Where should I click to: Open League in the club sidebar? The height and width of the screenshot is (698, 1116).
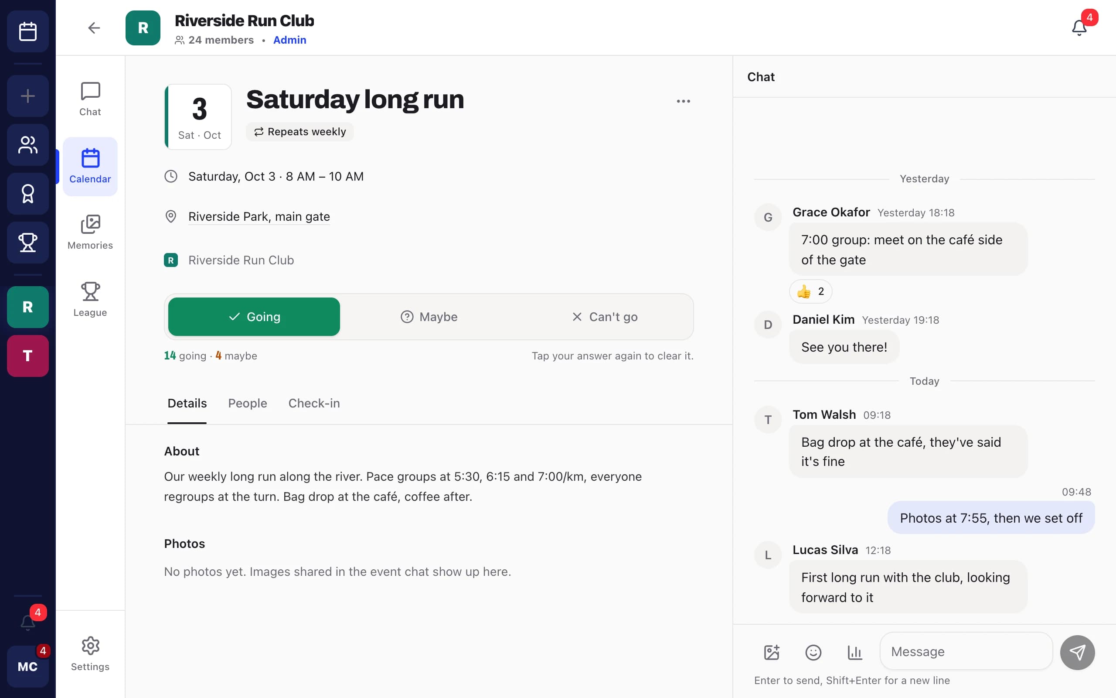coord(90,300)
